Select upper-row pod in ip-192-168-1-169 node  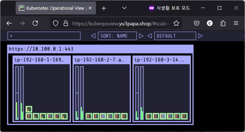[29, 109]
